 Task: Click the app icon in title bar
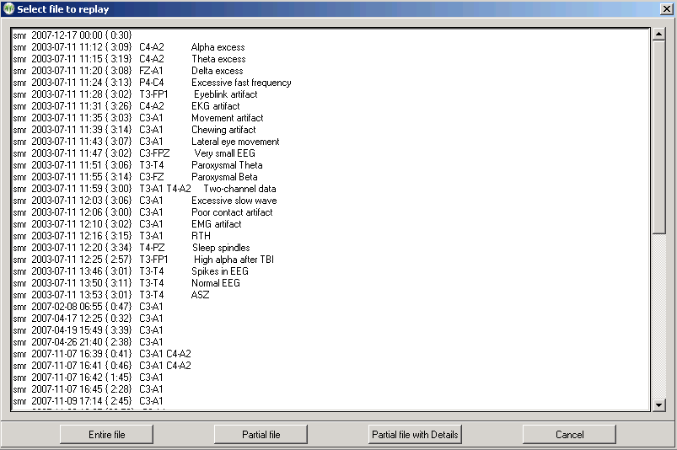pos(8,8)
